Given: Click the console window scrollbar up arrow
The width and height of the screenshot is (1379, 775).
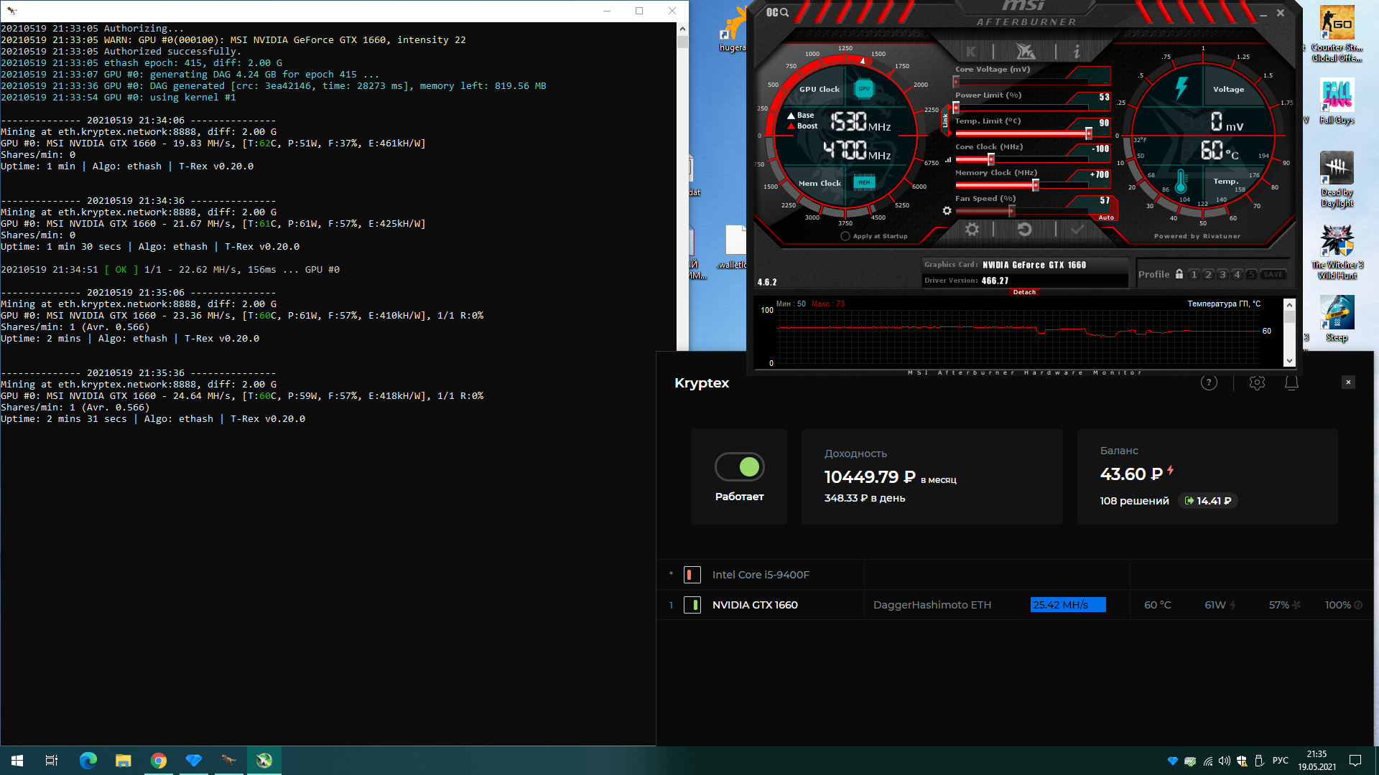Looking at the screenshot, I should point(682,29).
